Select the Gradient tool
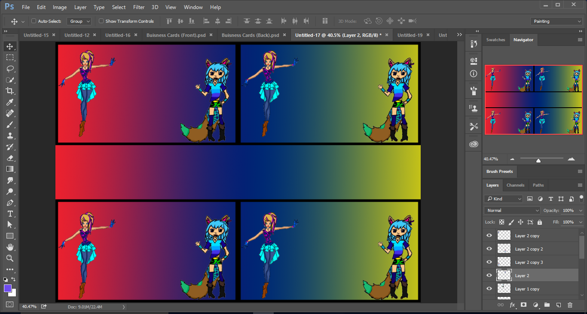 (9, 169)
